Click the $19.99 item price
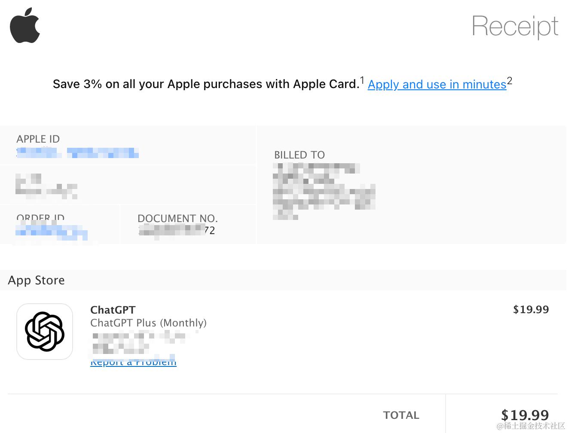This screenshot has height=433, width=568. coord(531,309)
